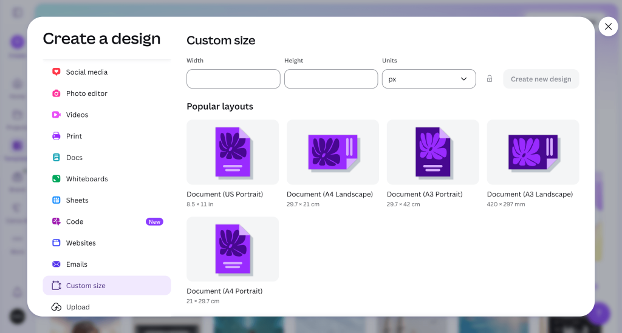
Task: Click the Sheets grid icon
Action: (56, 200)
